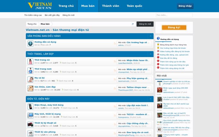Select the Mua bán main tab
The height and width of the screenshot is (137, 219).
[88, 6]
